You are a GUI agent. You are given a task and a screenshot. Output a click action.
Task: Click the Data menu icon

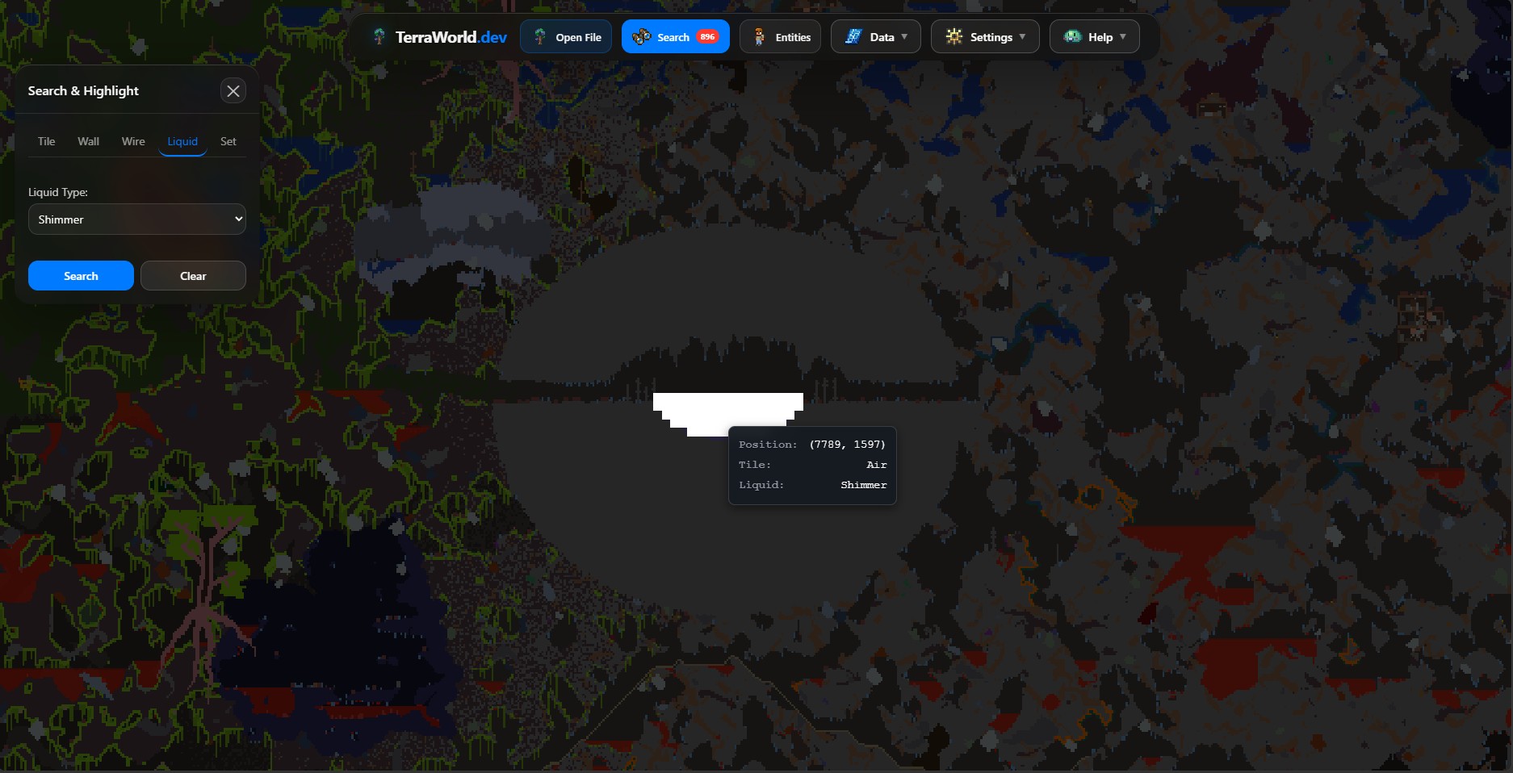click(853, 36)
